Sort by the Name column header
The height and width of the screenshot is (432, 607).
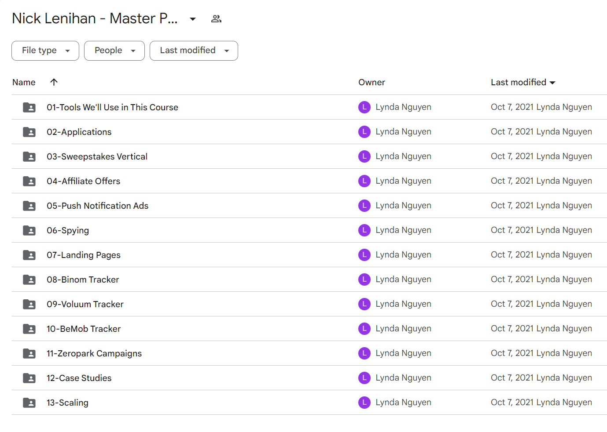[24, 82]
